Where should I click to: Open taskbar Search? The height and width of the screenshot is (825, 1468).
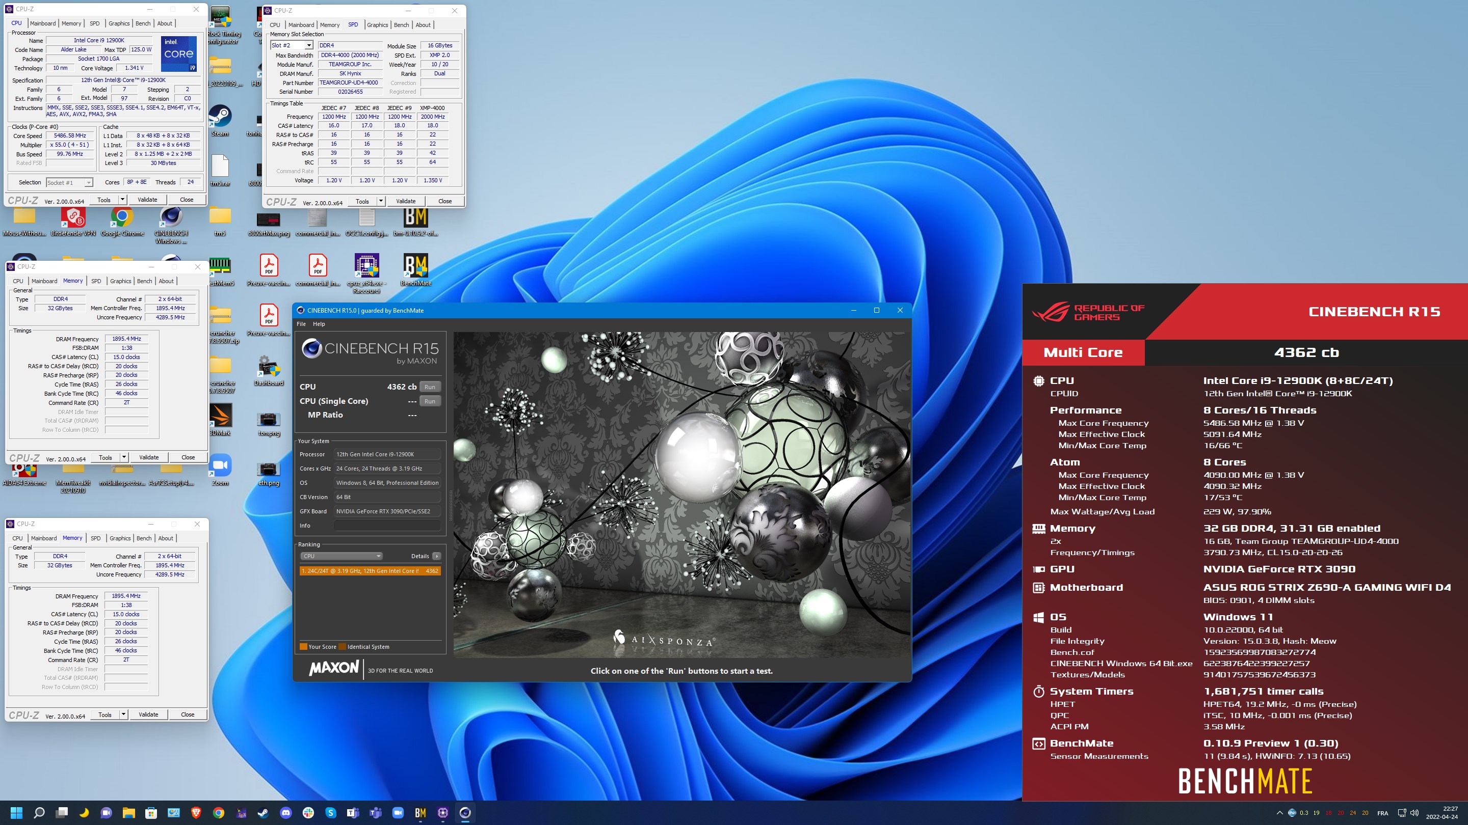(39, 812)
